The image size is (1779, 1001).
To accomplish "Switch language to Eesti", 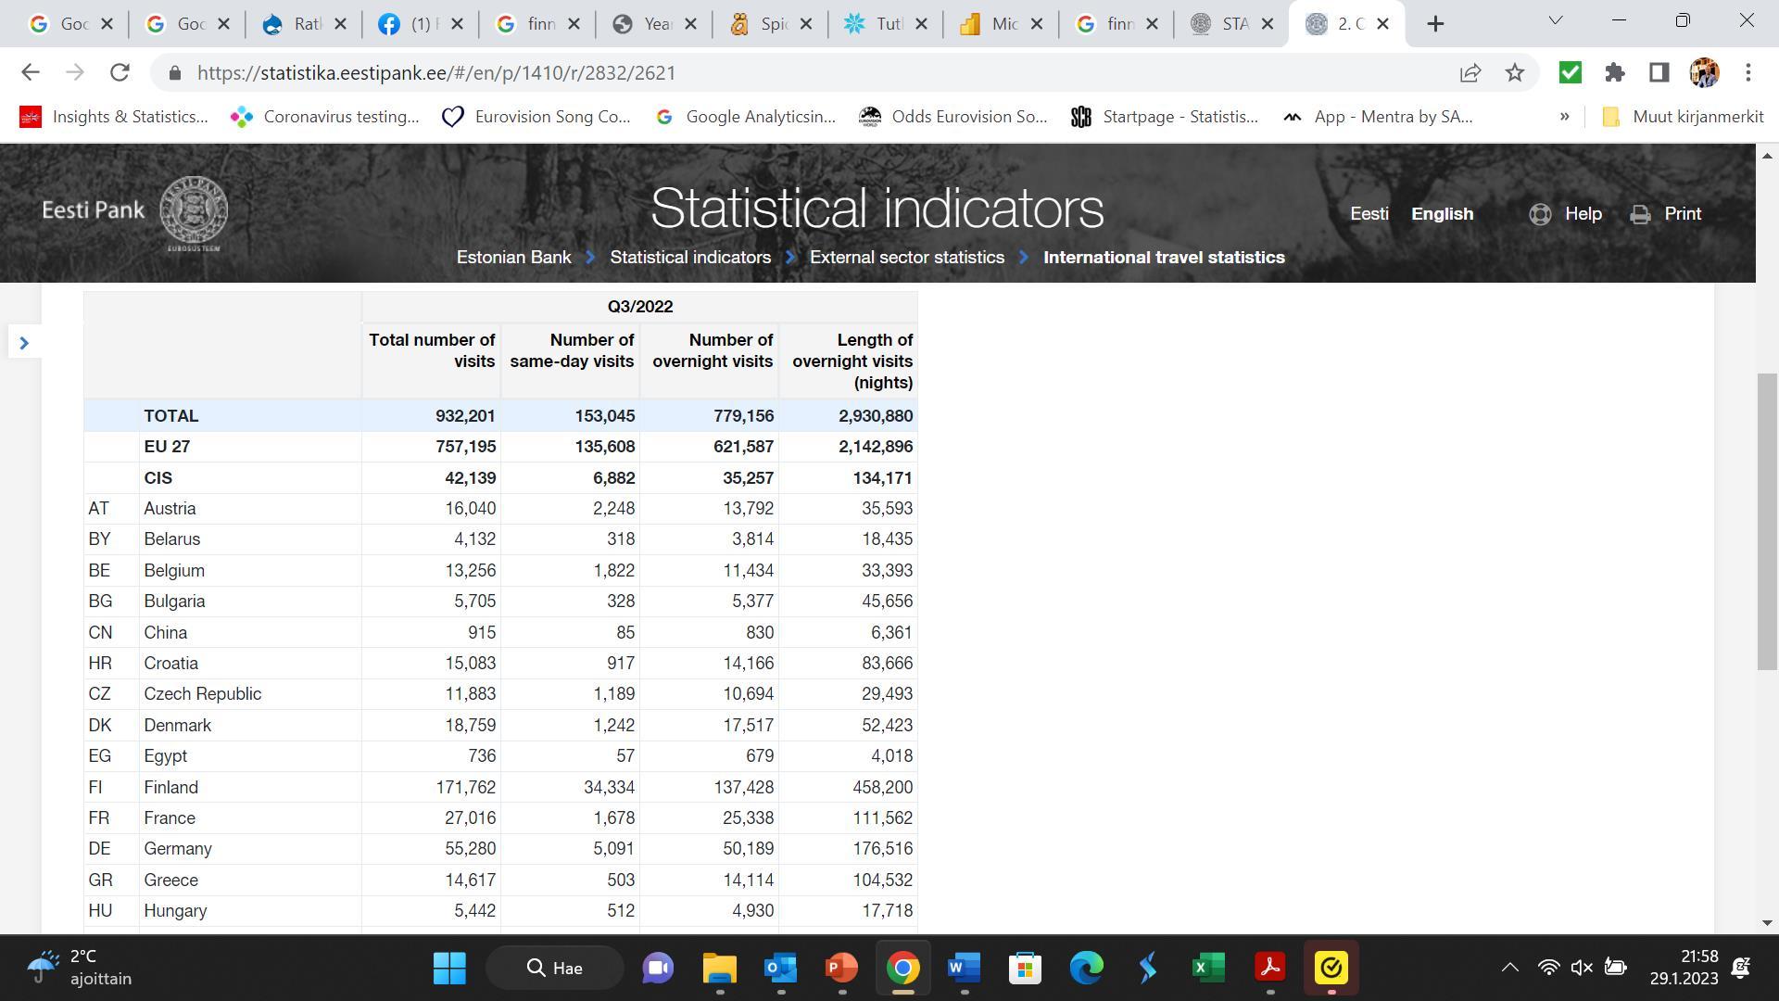I will pos(1369,214).
